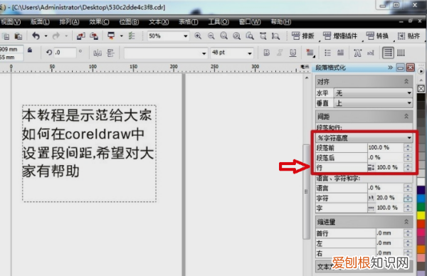Click the Zoom to Page Width icon

[263, 36]
